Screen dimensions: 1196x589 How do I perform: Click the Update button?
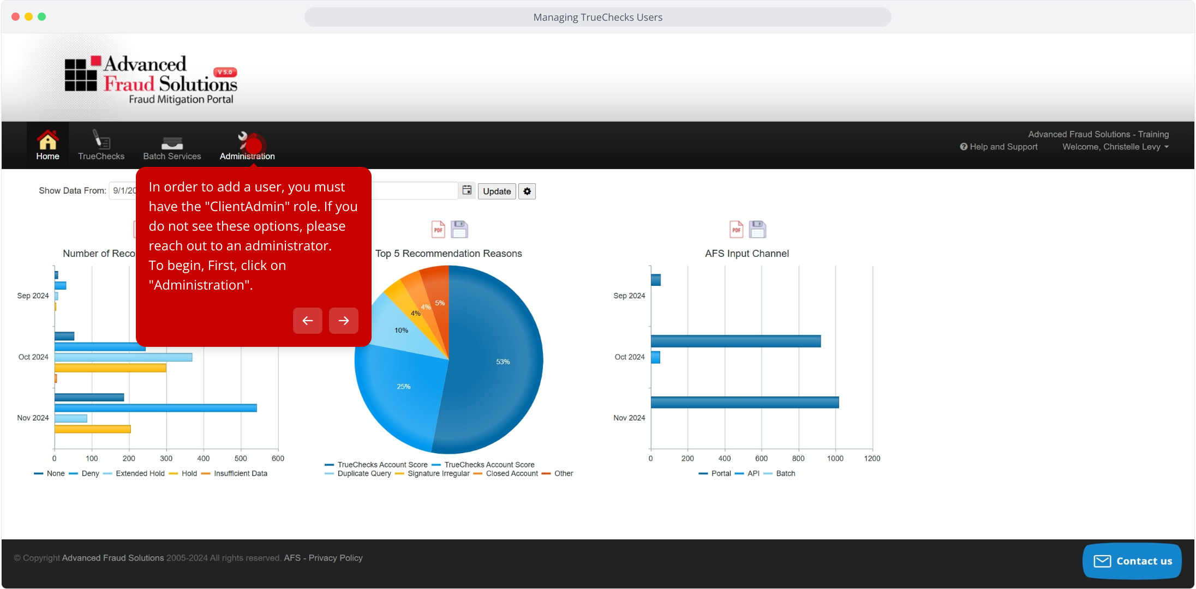click(497, 191)
